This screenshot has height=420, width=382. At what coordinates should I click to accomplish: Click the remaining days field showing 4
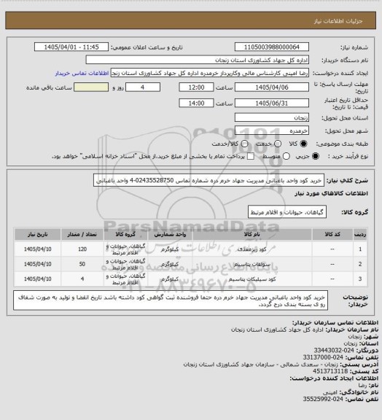click(143, 87)
